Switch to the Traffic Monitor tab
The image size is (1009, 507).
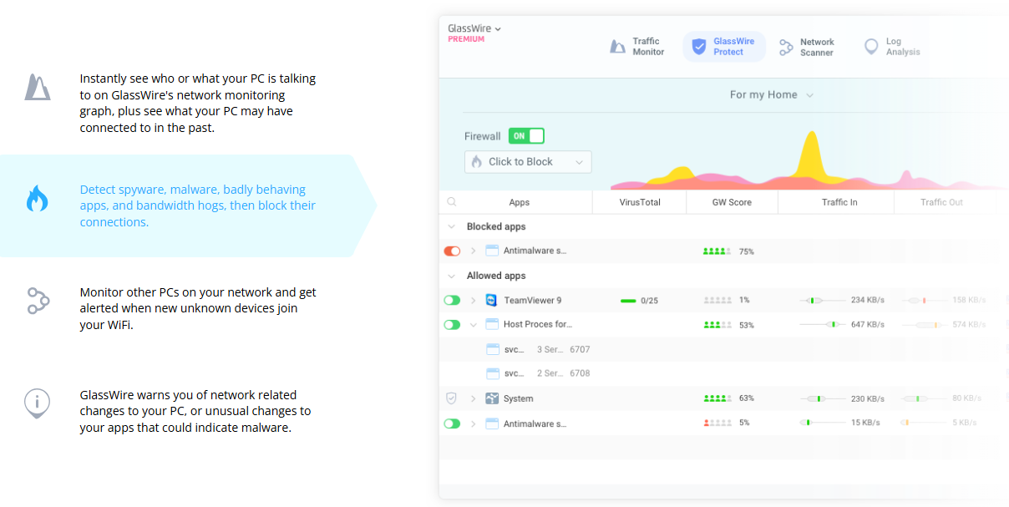pyautogui.click(x=637, y=47)
